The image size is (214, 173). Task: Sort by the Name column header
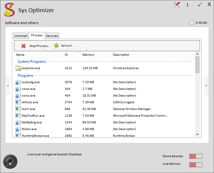click(38, 55)
